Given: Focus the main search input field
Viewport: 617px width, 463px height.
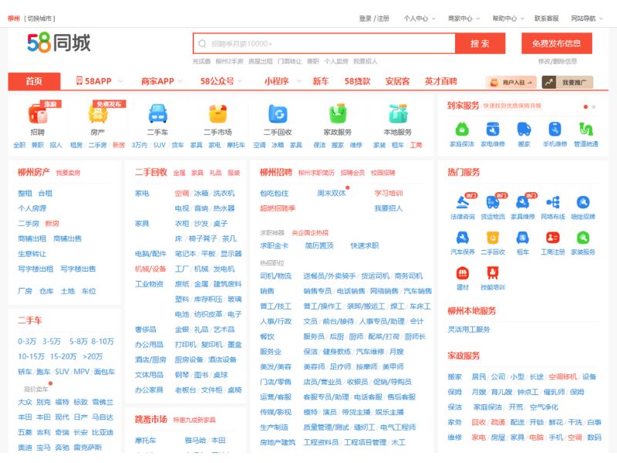Looking at the screenshot, I should tap(324, 43).
